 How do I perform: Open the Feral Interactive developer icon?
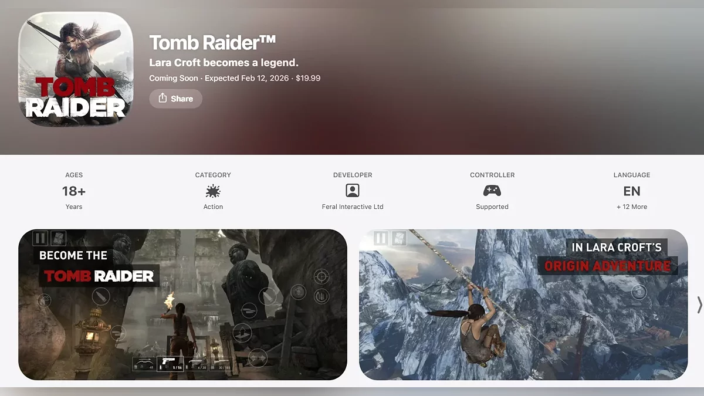353,191
